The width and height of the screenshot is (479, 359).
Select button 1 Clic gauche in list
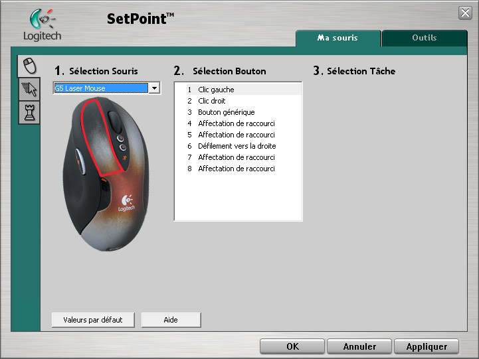click(x=216, y=90)
